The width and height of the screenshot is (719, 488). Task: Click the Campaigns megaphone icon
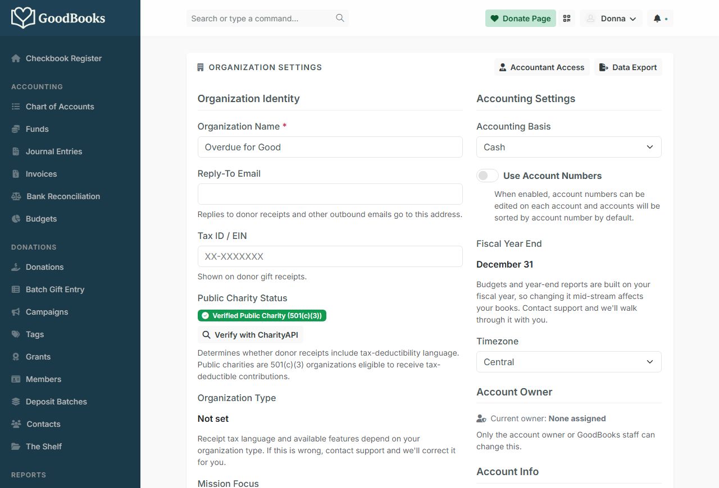tap(16, 312)
